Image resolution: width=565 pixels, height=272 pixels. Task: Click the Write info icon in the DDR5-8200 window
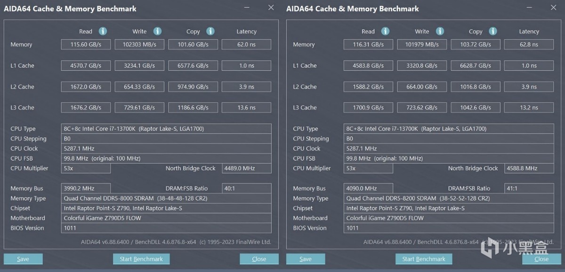click(x=440, y=31)
